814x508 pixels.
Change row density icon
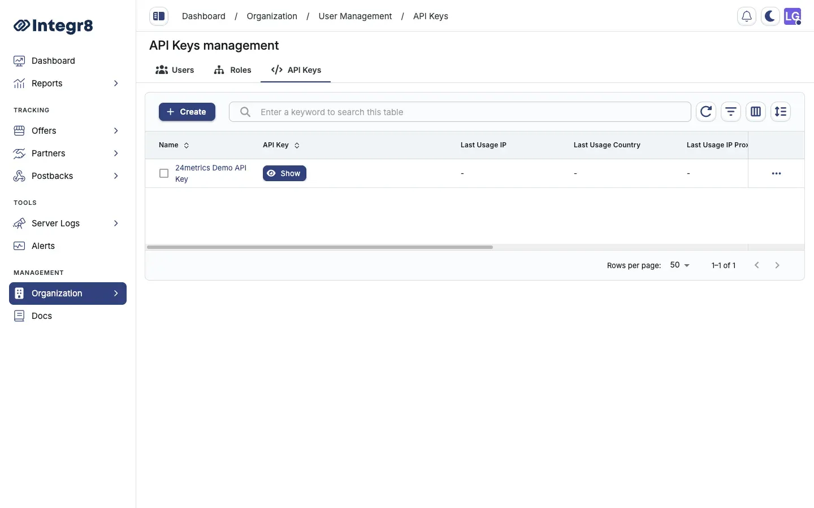(781, 112)
